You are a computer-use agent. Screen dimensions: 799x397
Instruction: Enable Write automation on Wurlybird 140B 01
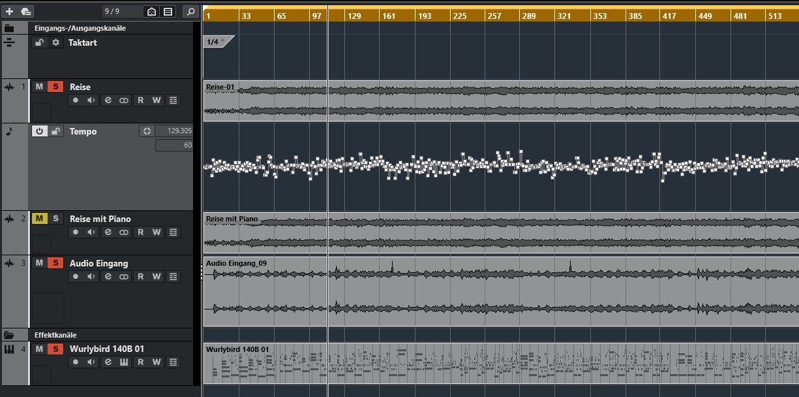click(157, 362)
